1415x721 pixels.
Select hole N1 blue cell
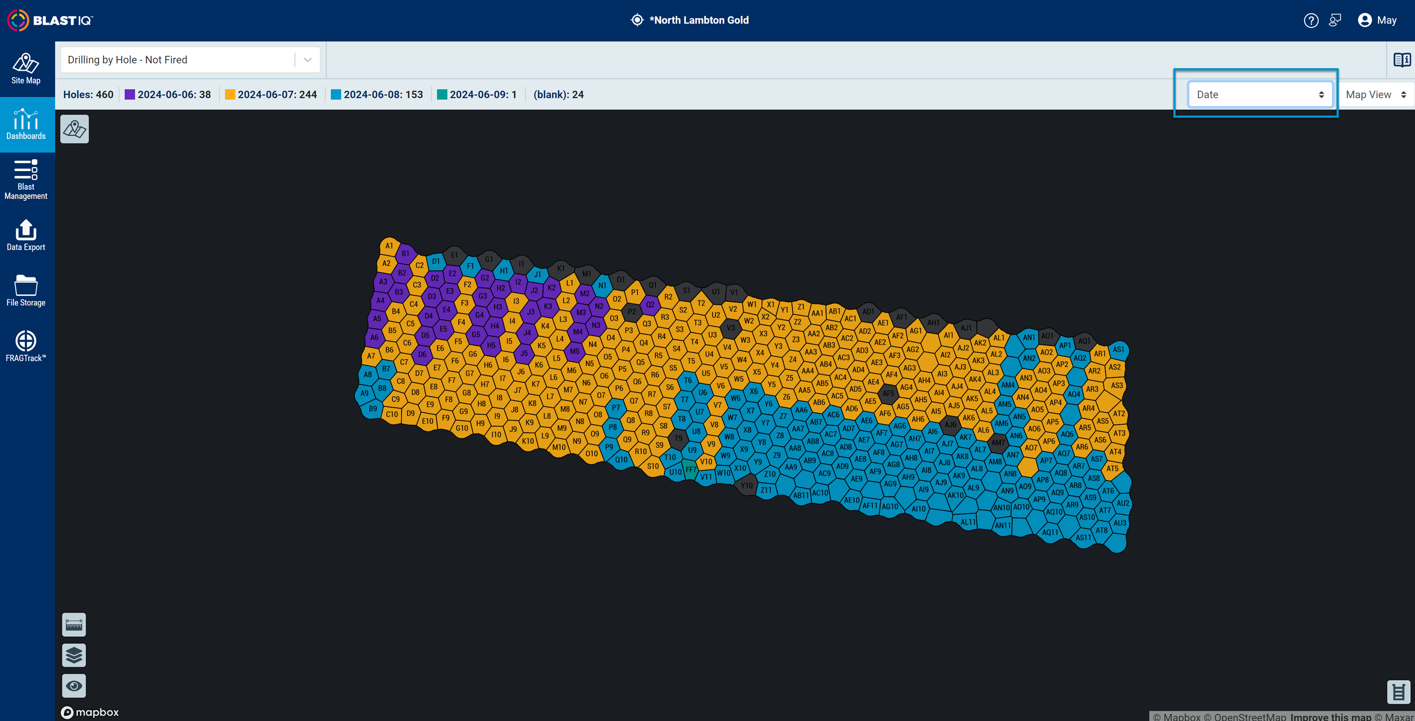click(x=602, y=286)
